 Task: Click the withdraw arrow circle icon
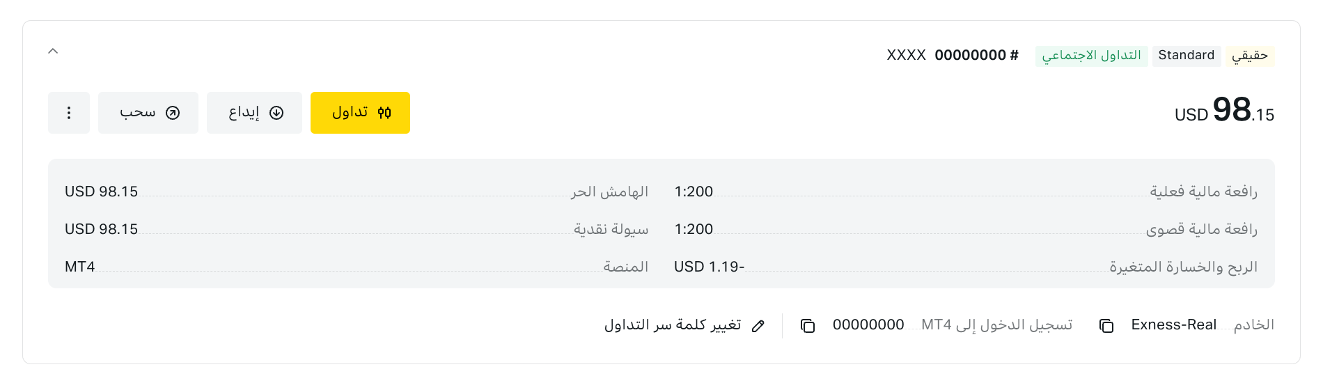click(173, 113)
